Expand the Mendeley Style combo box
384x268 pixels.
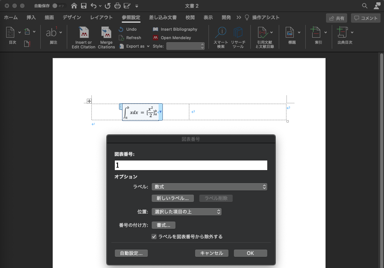(x=202, y=46)
